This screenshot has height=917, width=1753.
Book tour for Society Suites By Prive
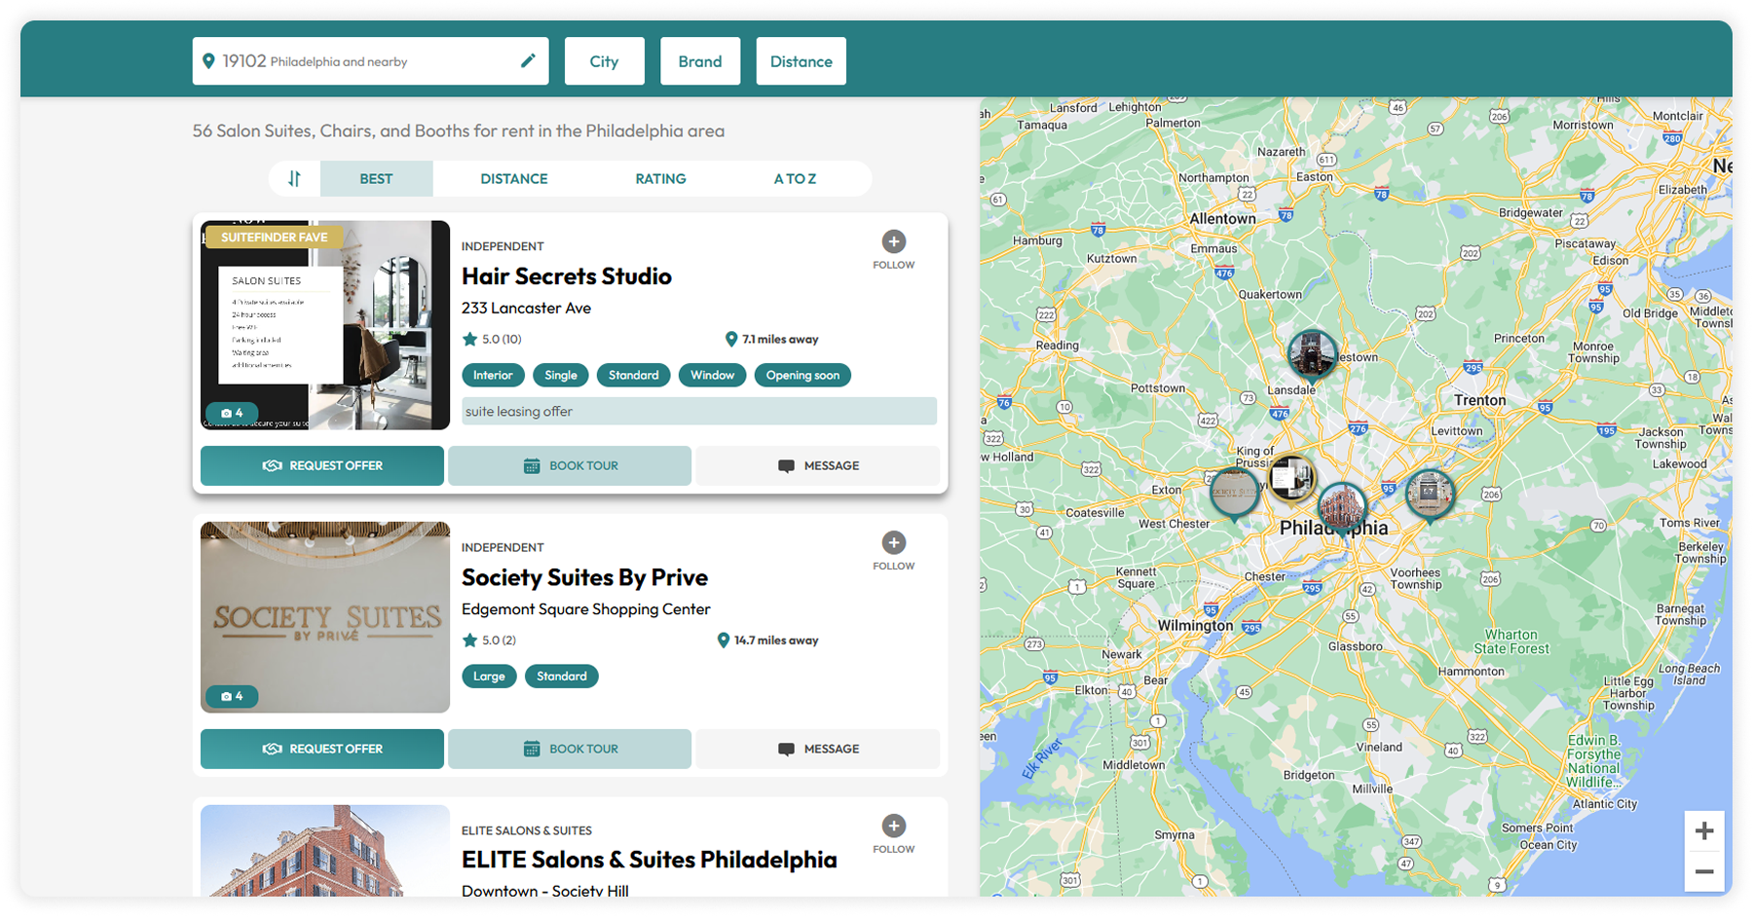pyautogui.click(x=570, y=750)
